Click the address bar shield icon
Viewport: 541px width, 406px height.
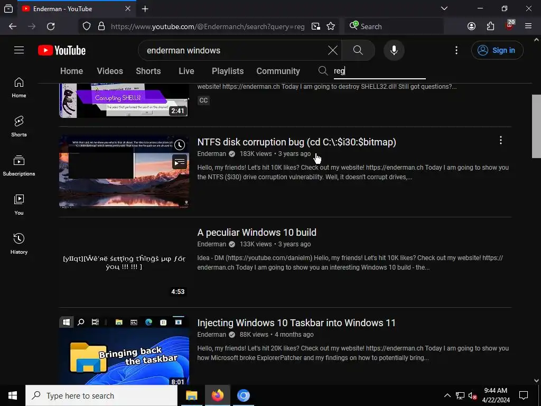[87, 26]
